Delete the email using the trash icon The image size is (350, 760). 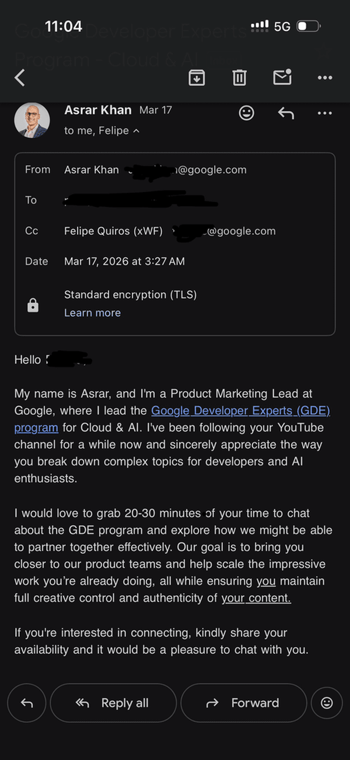(x=239, y=77)
